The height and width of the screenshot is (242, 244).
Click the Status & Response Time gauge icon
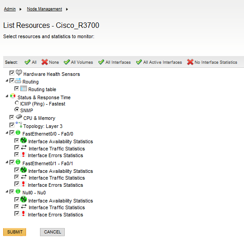13,96
